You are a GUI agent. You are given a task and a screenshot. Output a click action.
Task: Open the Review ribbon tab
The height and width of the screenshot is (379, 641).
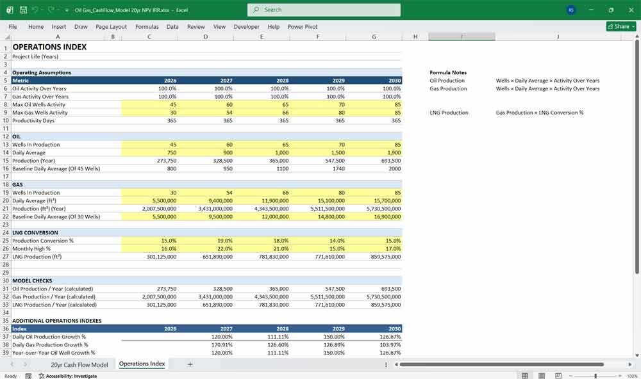196,26
